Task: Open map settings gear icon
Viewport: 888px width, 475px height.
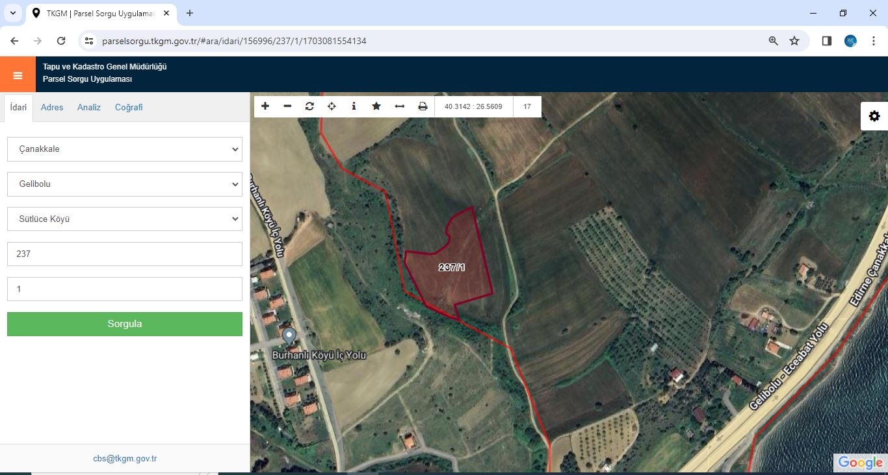Action: (874, 116)
